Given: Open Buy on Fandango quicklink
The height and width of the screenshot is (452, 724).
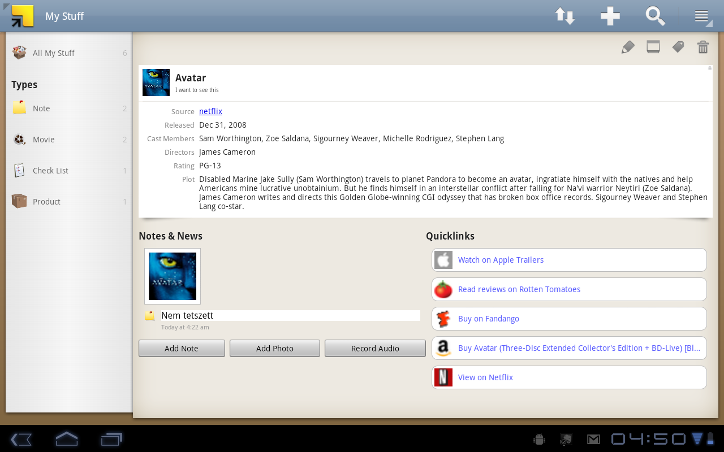Looking at the screenshot, I should coord(569,319).
